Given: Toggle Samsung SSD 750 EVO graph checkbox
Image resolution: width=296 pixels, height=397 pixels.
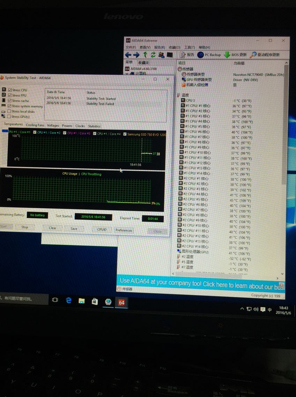Looking at the screenshot, I should pos(125,134).
